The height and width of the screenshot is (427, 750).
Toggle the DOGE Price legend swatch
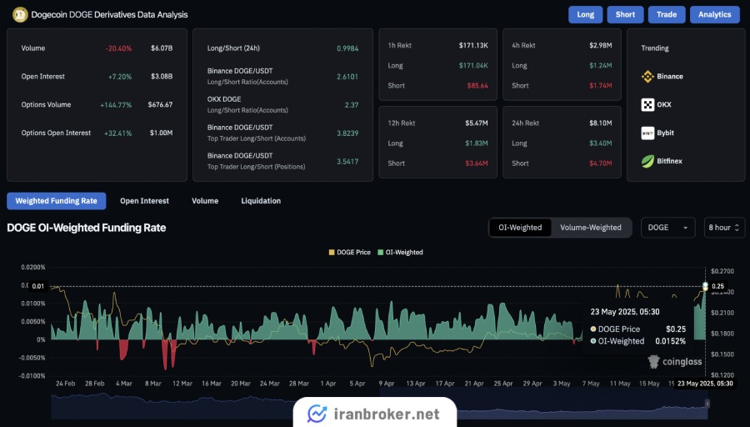click(332, 252)
